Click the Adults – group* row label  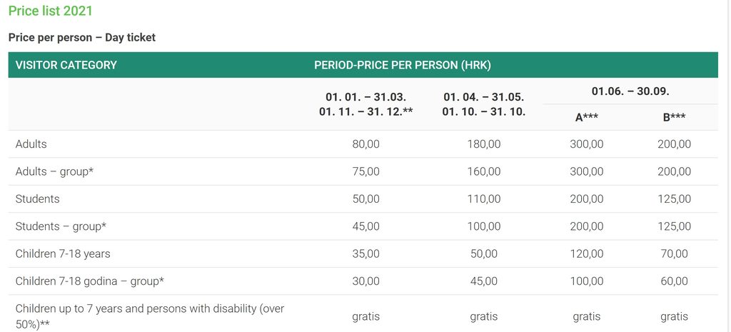click(54, 171)
